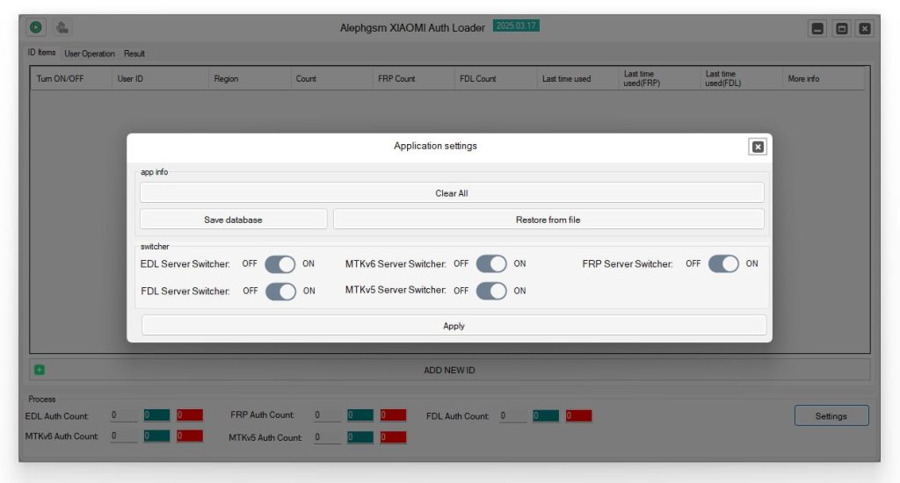Click the green play icon in title bar
Screen dimensions: 900x483
[35, 27]
